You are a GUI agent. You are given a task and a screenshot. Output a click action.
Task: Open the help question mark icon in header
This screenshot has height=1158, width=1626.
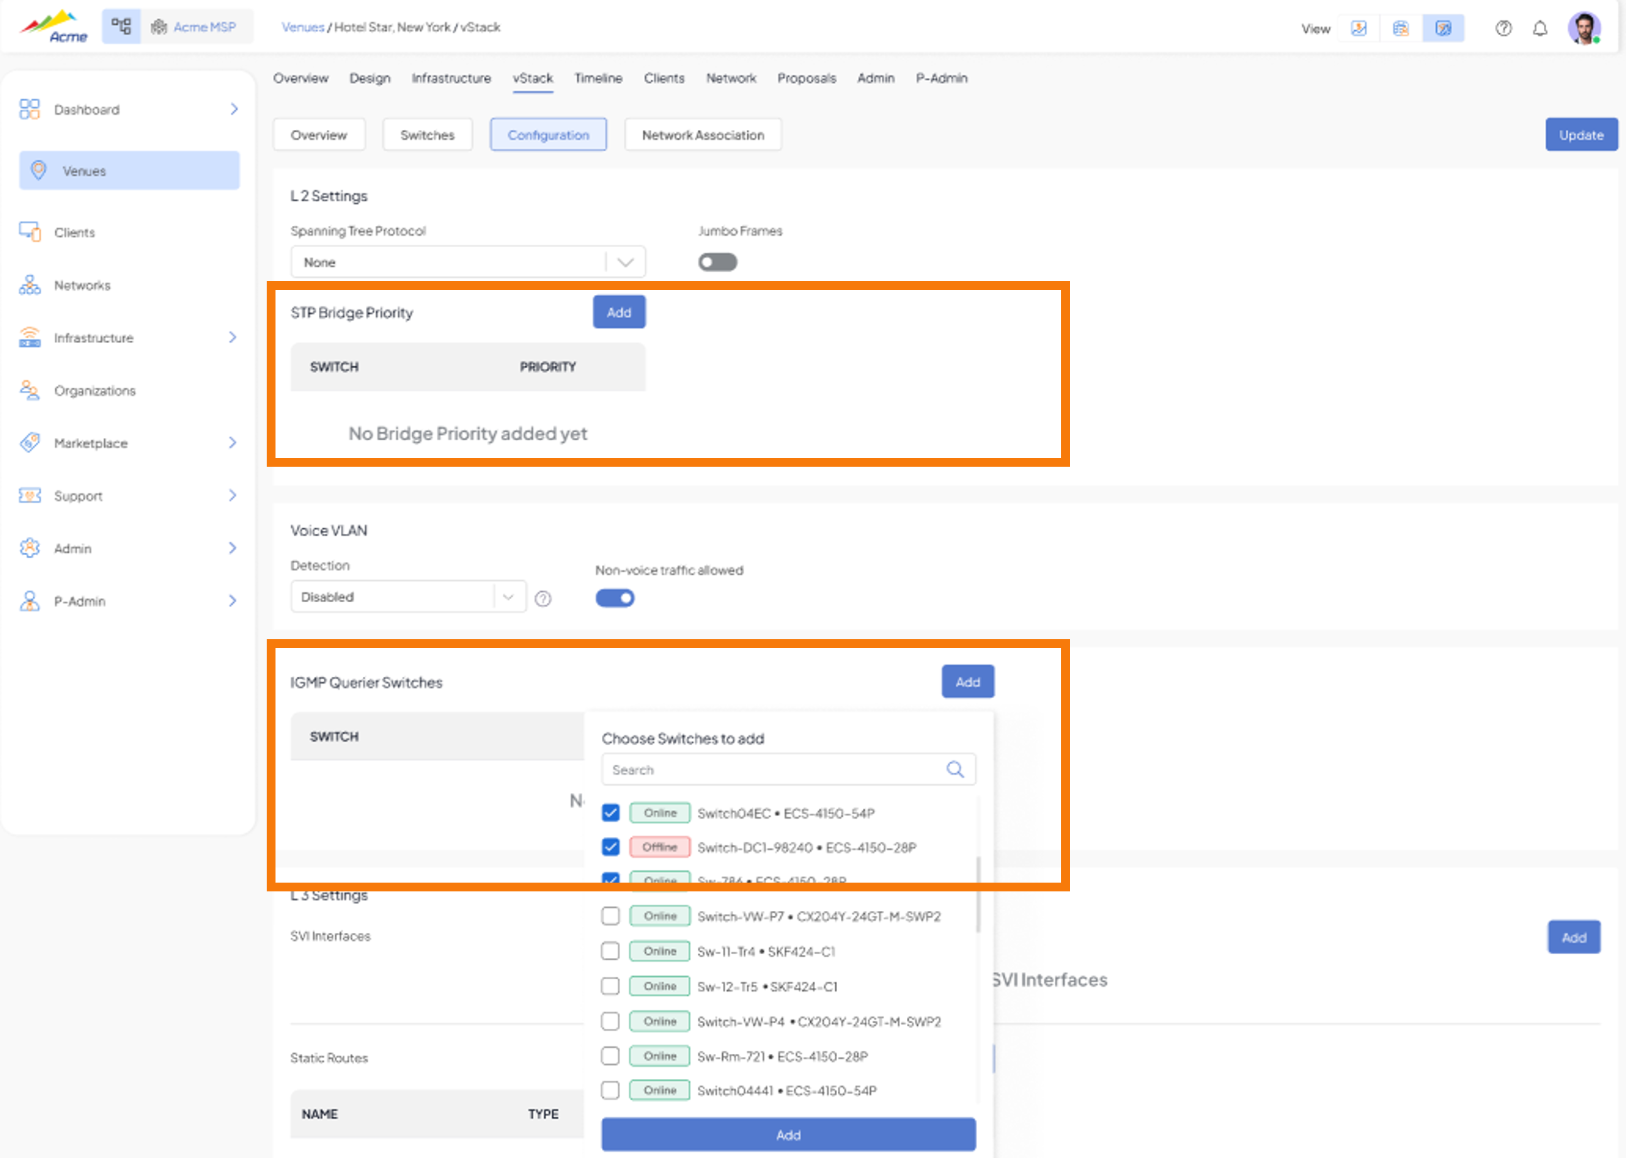1504,28
